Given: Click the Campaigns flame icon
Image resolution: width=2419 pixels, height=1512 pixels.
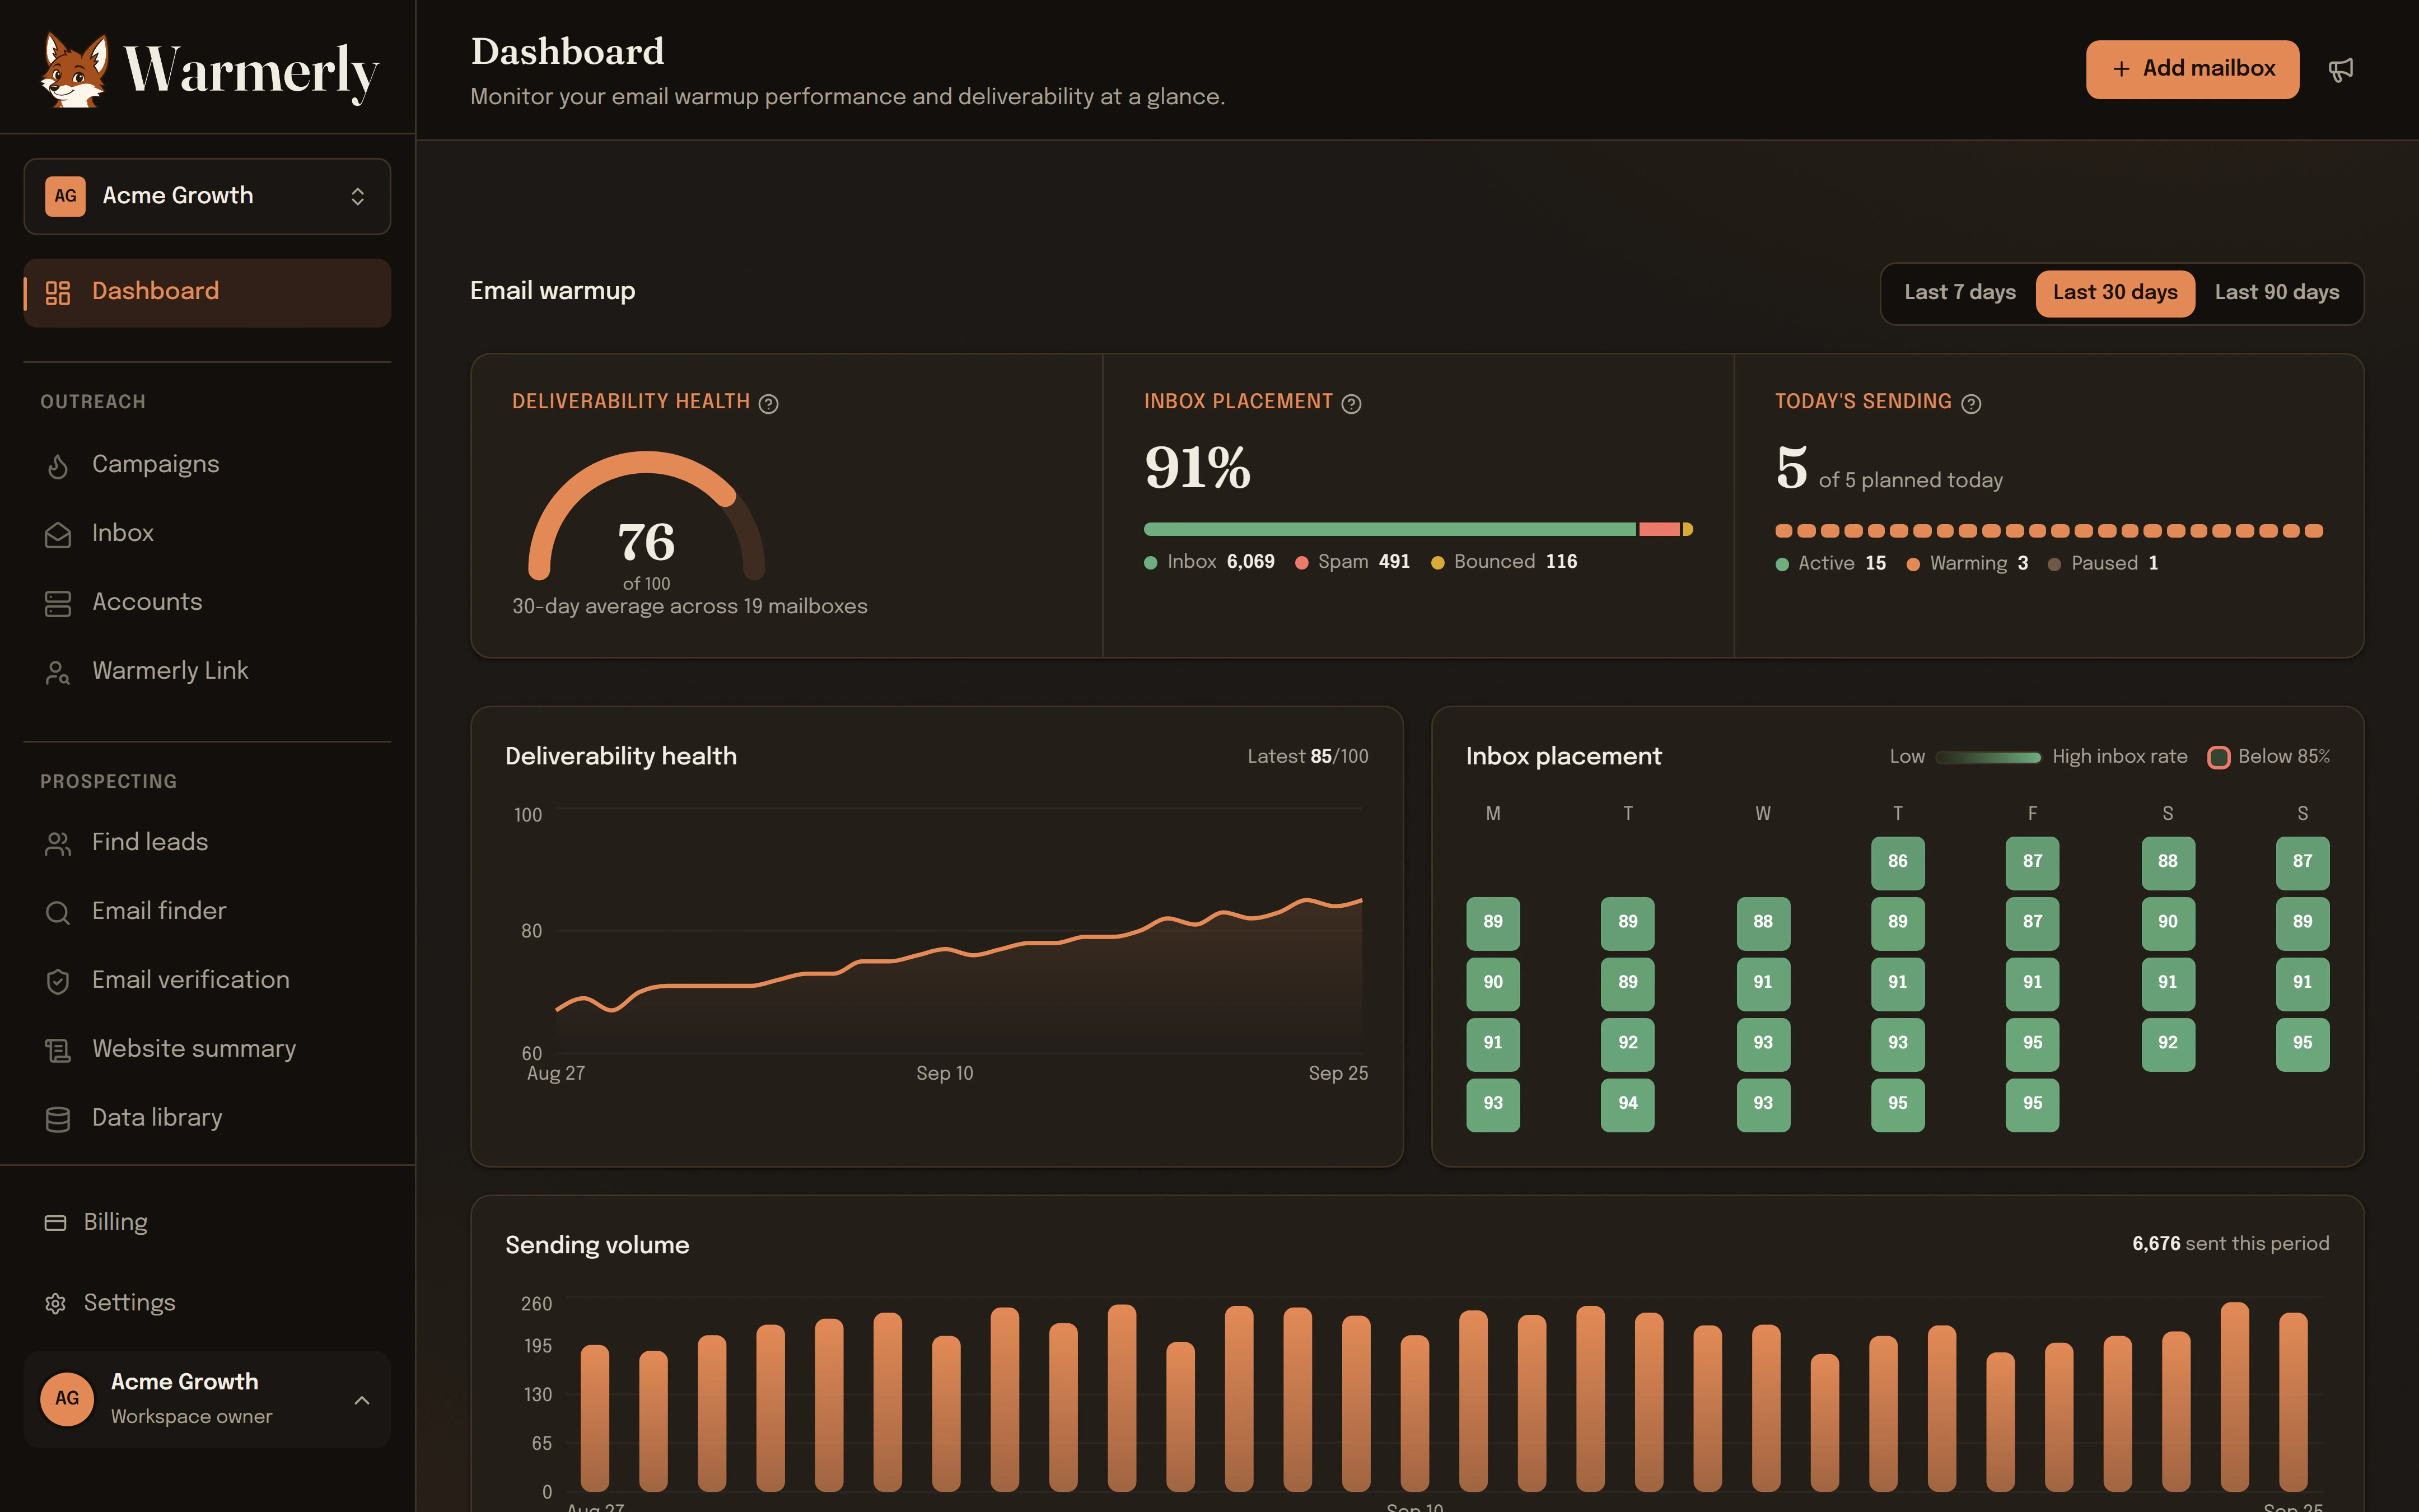Looking at the screenshot, I should [x=58, y=465].
